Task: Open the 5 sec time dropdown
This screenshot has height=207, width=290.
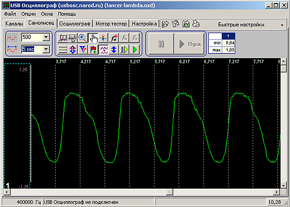Action: tap(46, 49)
